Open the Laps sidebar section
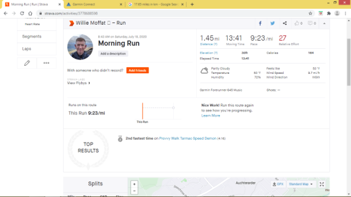The height and width of the screenshot is (197, 351). [x=37, y=49]
